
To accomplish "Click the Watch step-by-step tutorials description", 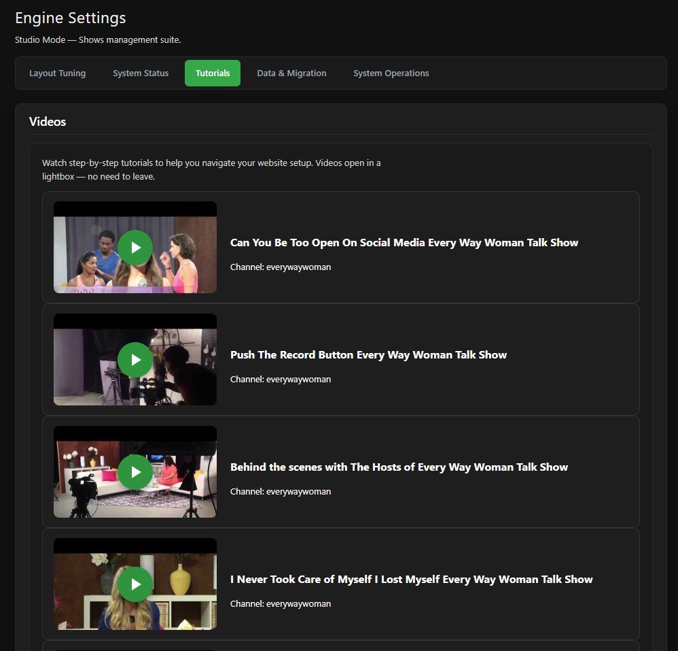I will pos(211,169).
